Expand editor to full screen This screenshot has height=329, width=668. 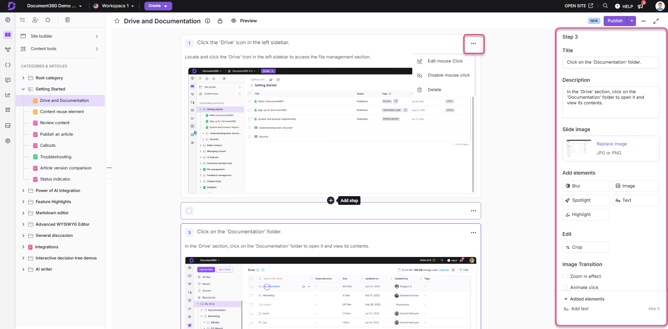[x=656, y=21]
